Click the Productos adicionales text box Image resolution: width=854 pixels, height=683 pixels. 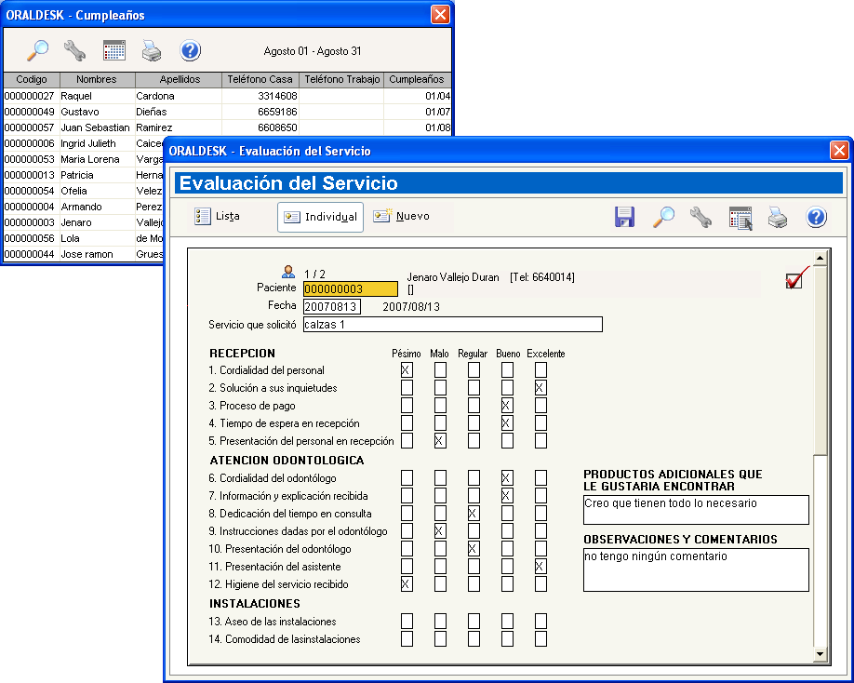tap(696, 510)
